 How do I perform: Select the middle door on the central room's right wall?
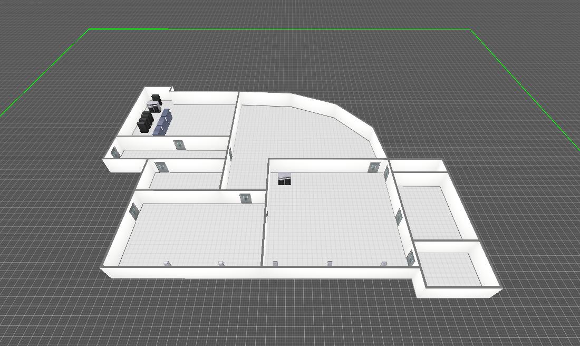tap(399, 216)
